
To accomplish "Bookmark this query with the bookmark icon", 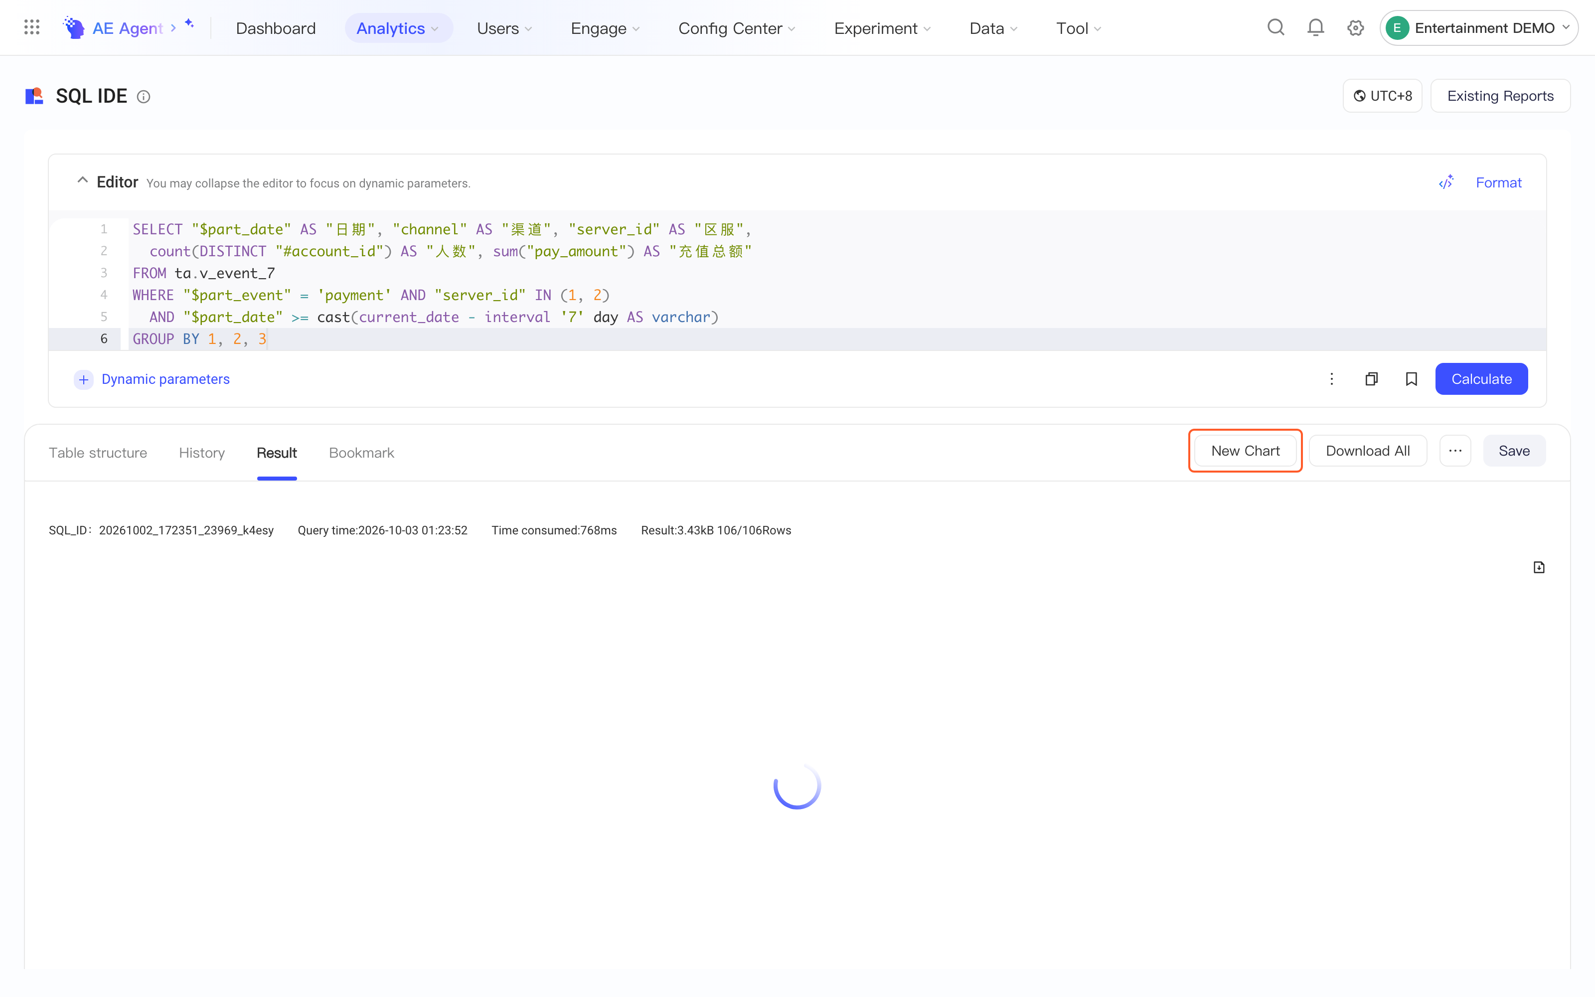I will (x=1411, y=379).
